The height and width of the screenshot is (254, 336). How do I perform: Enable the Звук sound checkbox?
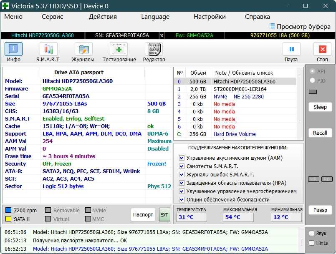click(312, 234)
